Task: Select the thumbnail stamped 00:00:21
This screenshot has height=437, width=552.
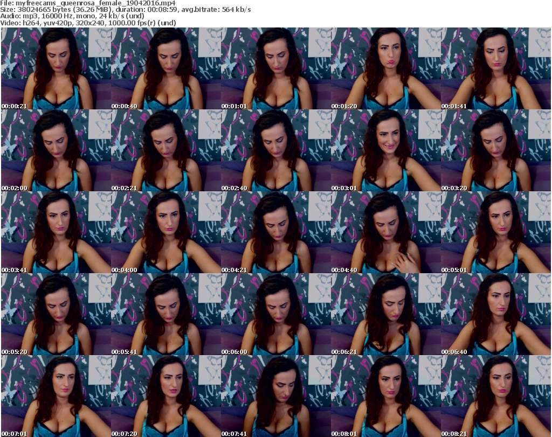Action: (56, 68)
